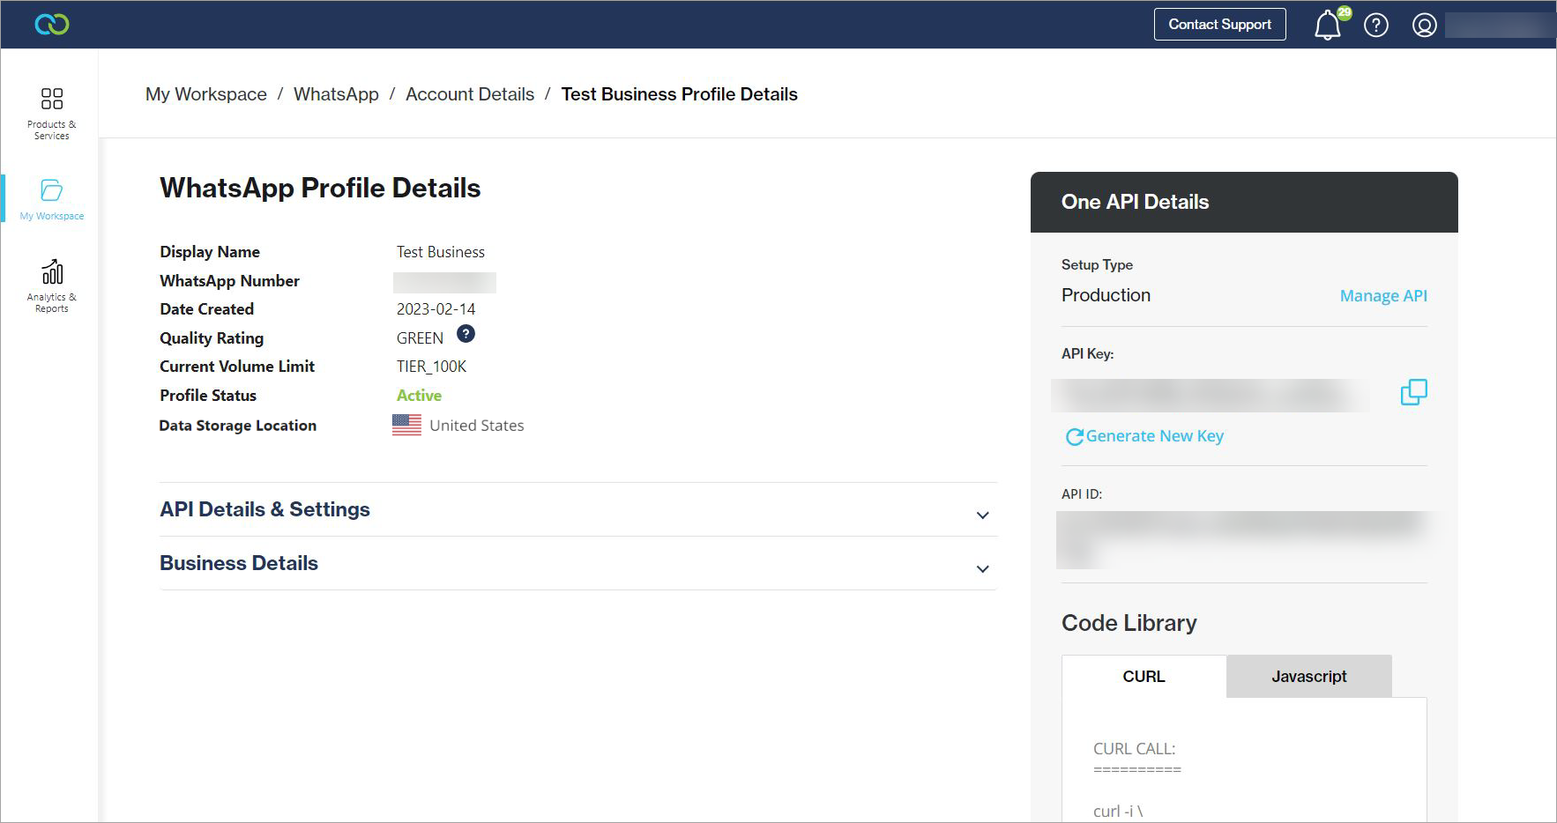Image resolution: width=1557 pixels, height=823 pixels.
Task: Click the help question mark icon in header
Action: tap(1375, 26)
